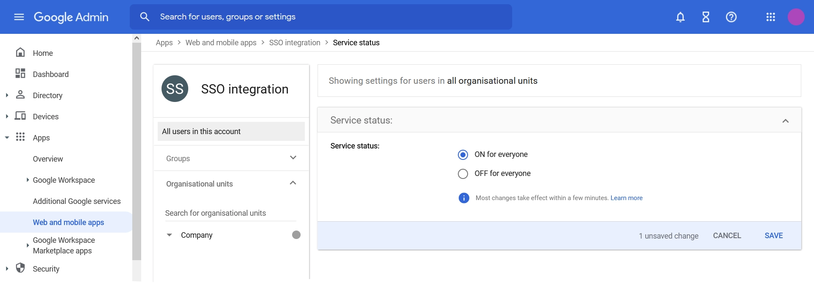Select ON for everyone radio button
This screenshot has height=283, width=814.
pos(463,155)
